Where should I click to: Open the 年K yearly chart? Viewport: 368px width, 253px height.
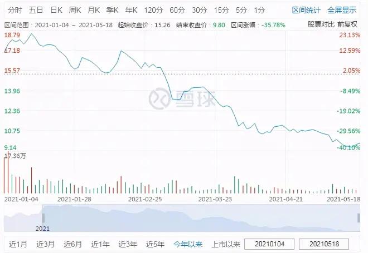[131, 10]
